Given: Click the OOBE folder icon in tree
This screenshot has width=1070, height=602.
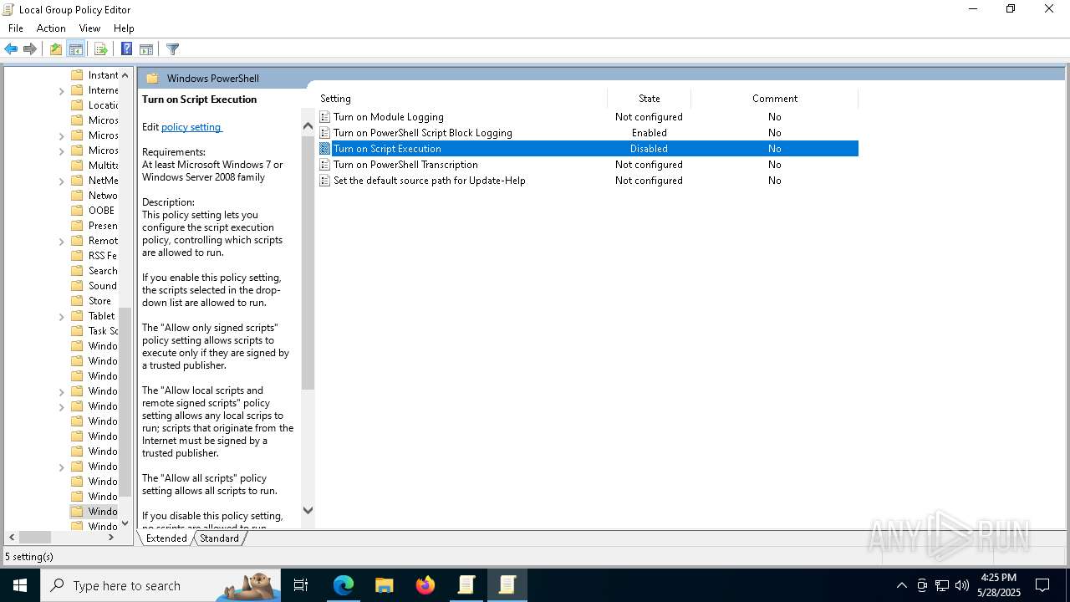Looking at the screenshot, I should point(77,211).
